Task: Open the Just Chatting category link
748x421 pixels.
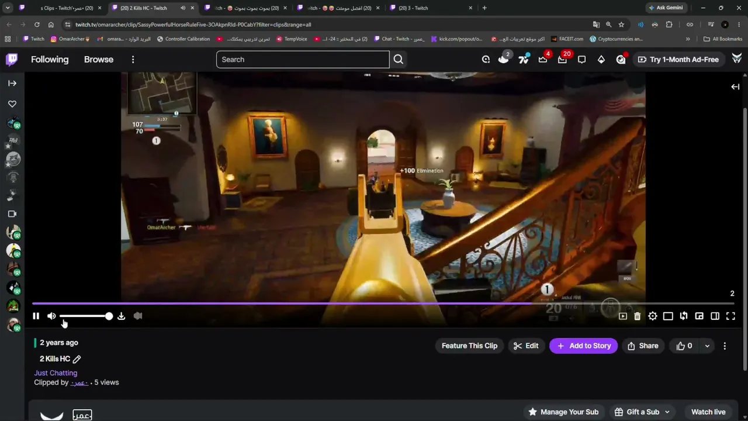Action: click(x=56, y=372)
